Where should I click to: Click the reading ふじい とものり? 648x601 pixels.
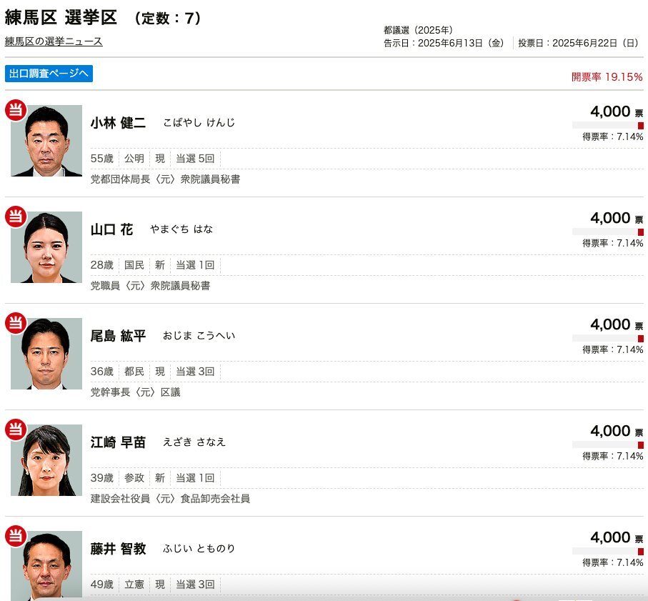click(x=199, y=549)
